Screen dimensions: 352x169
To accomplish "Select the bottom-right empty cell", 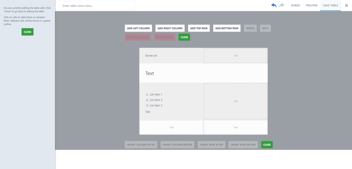I will (235, 127).
